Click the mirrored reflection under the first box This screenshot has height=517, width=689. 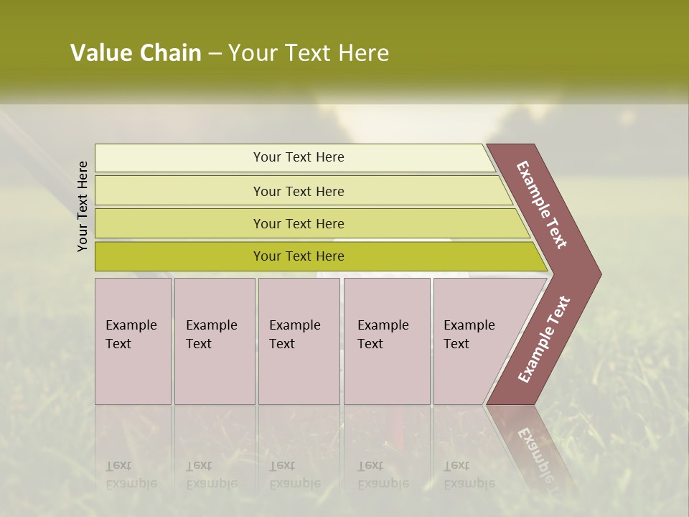[133, 467]
